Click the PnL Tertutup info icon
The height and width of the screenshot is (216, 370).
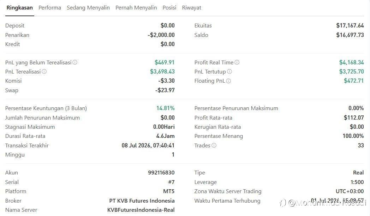coord(229,71)
